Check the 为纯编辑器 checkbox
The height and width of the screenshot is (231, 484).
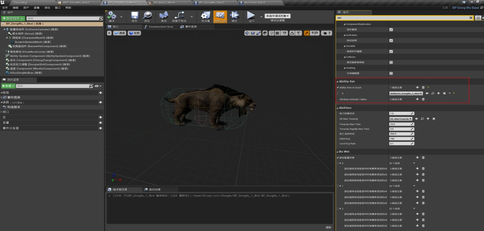(x=391, y=73)
